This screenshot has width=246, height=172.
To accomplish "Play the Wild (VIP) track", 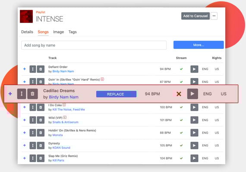I will pos(194,120).
